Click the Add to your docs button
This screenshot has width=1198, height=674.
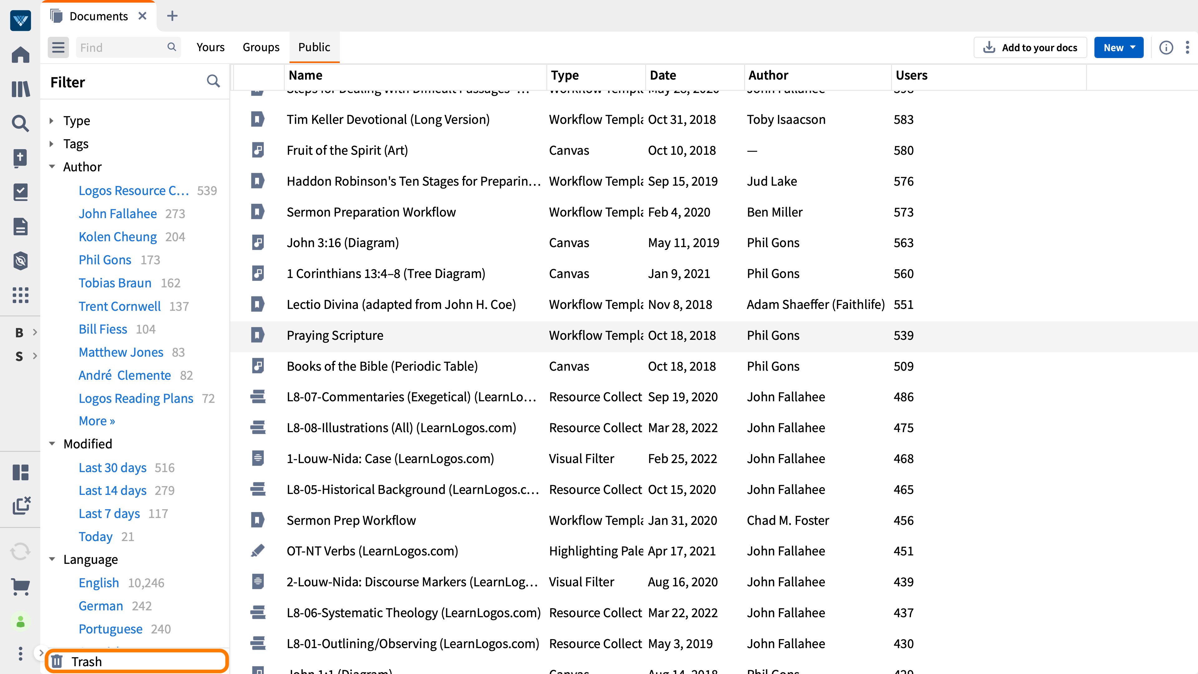pos(1030,47)
